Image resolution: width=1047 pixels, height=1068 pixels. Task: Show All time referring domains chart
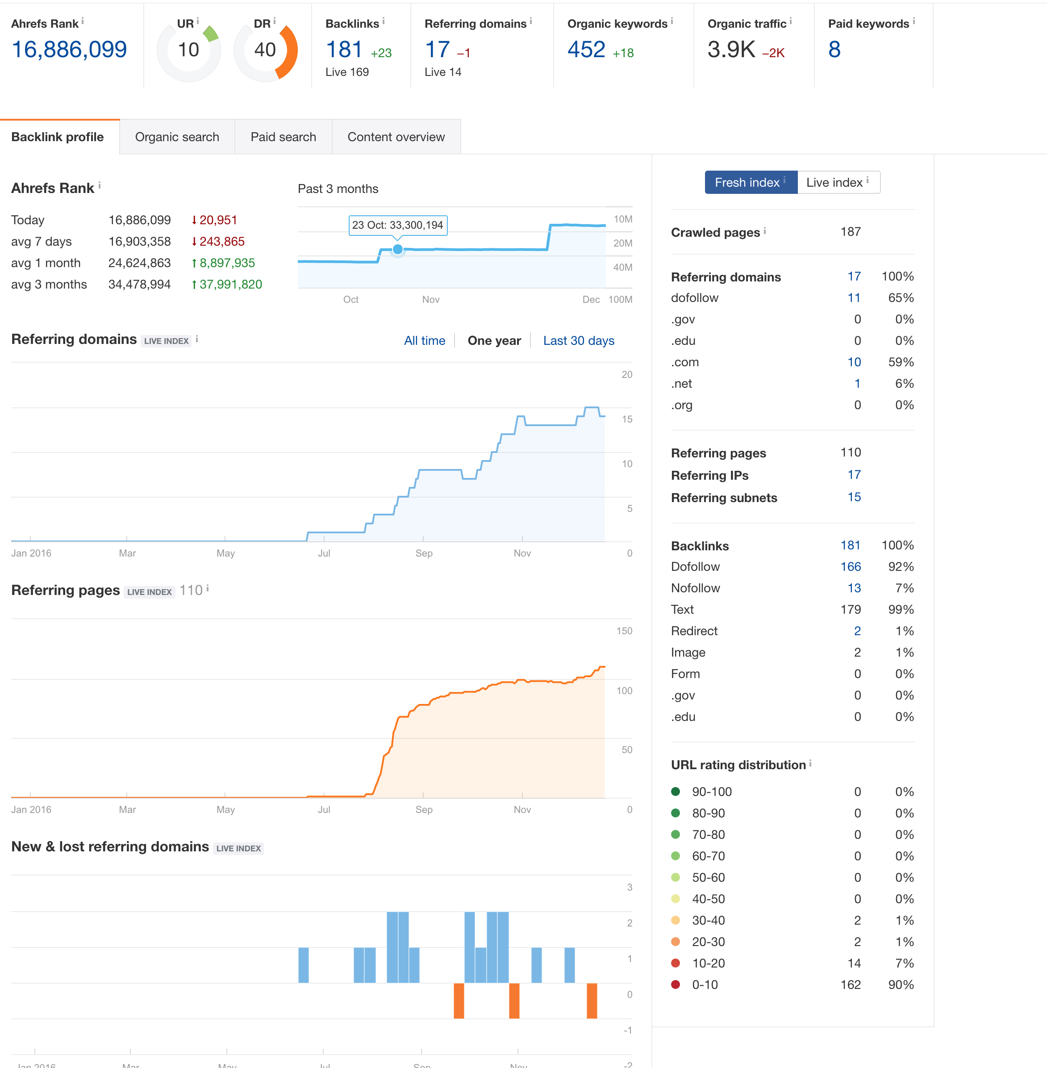point(425,341)
